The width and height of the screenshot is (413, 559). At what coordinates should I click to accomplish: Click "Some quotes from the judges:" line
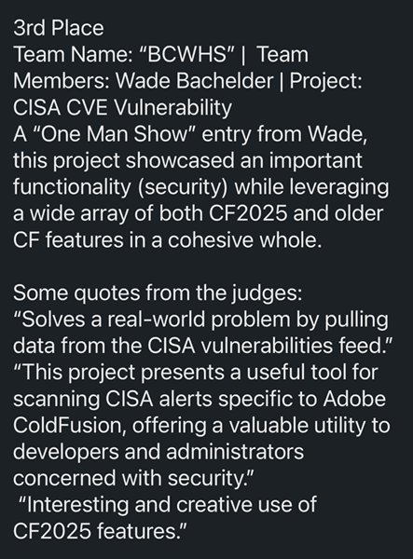click(x=158, y=293)
